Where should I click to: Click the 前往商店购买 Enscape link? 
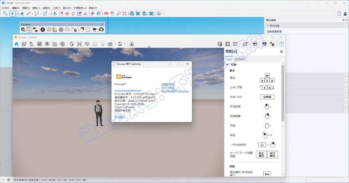175,91
